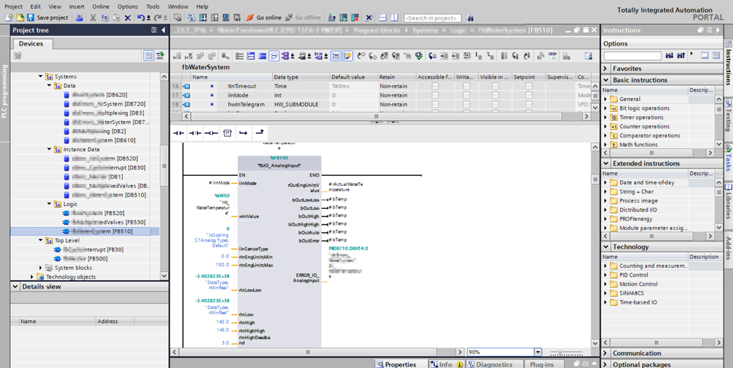Screen dimensions: 733x368
Task: Click the favorites star icon in editor toolbar
Action: pyautogui.click(x=347, y=56)
